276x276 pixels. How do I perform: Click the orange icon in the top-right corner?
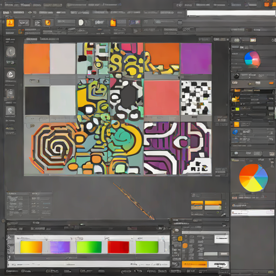(x=267, y=4)
